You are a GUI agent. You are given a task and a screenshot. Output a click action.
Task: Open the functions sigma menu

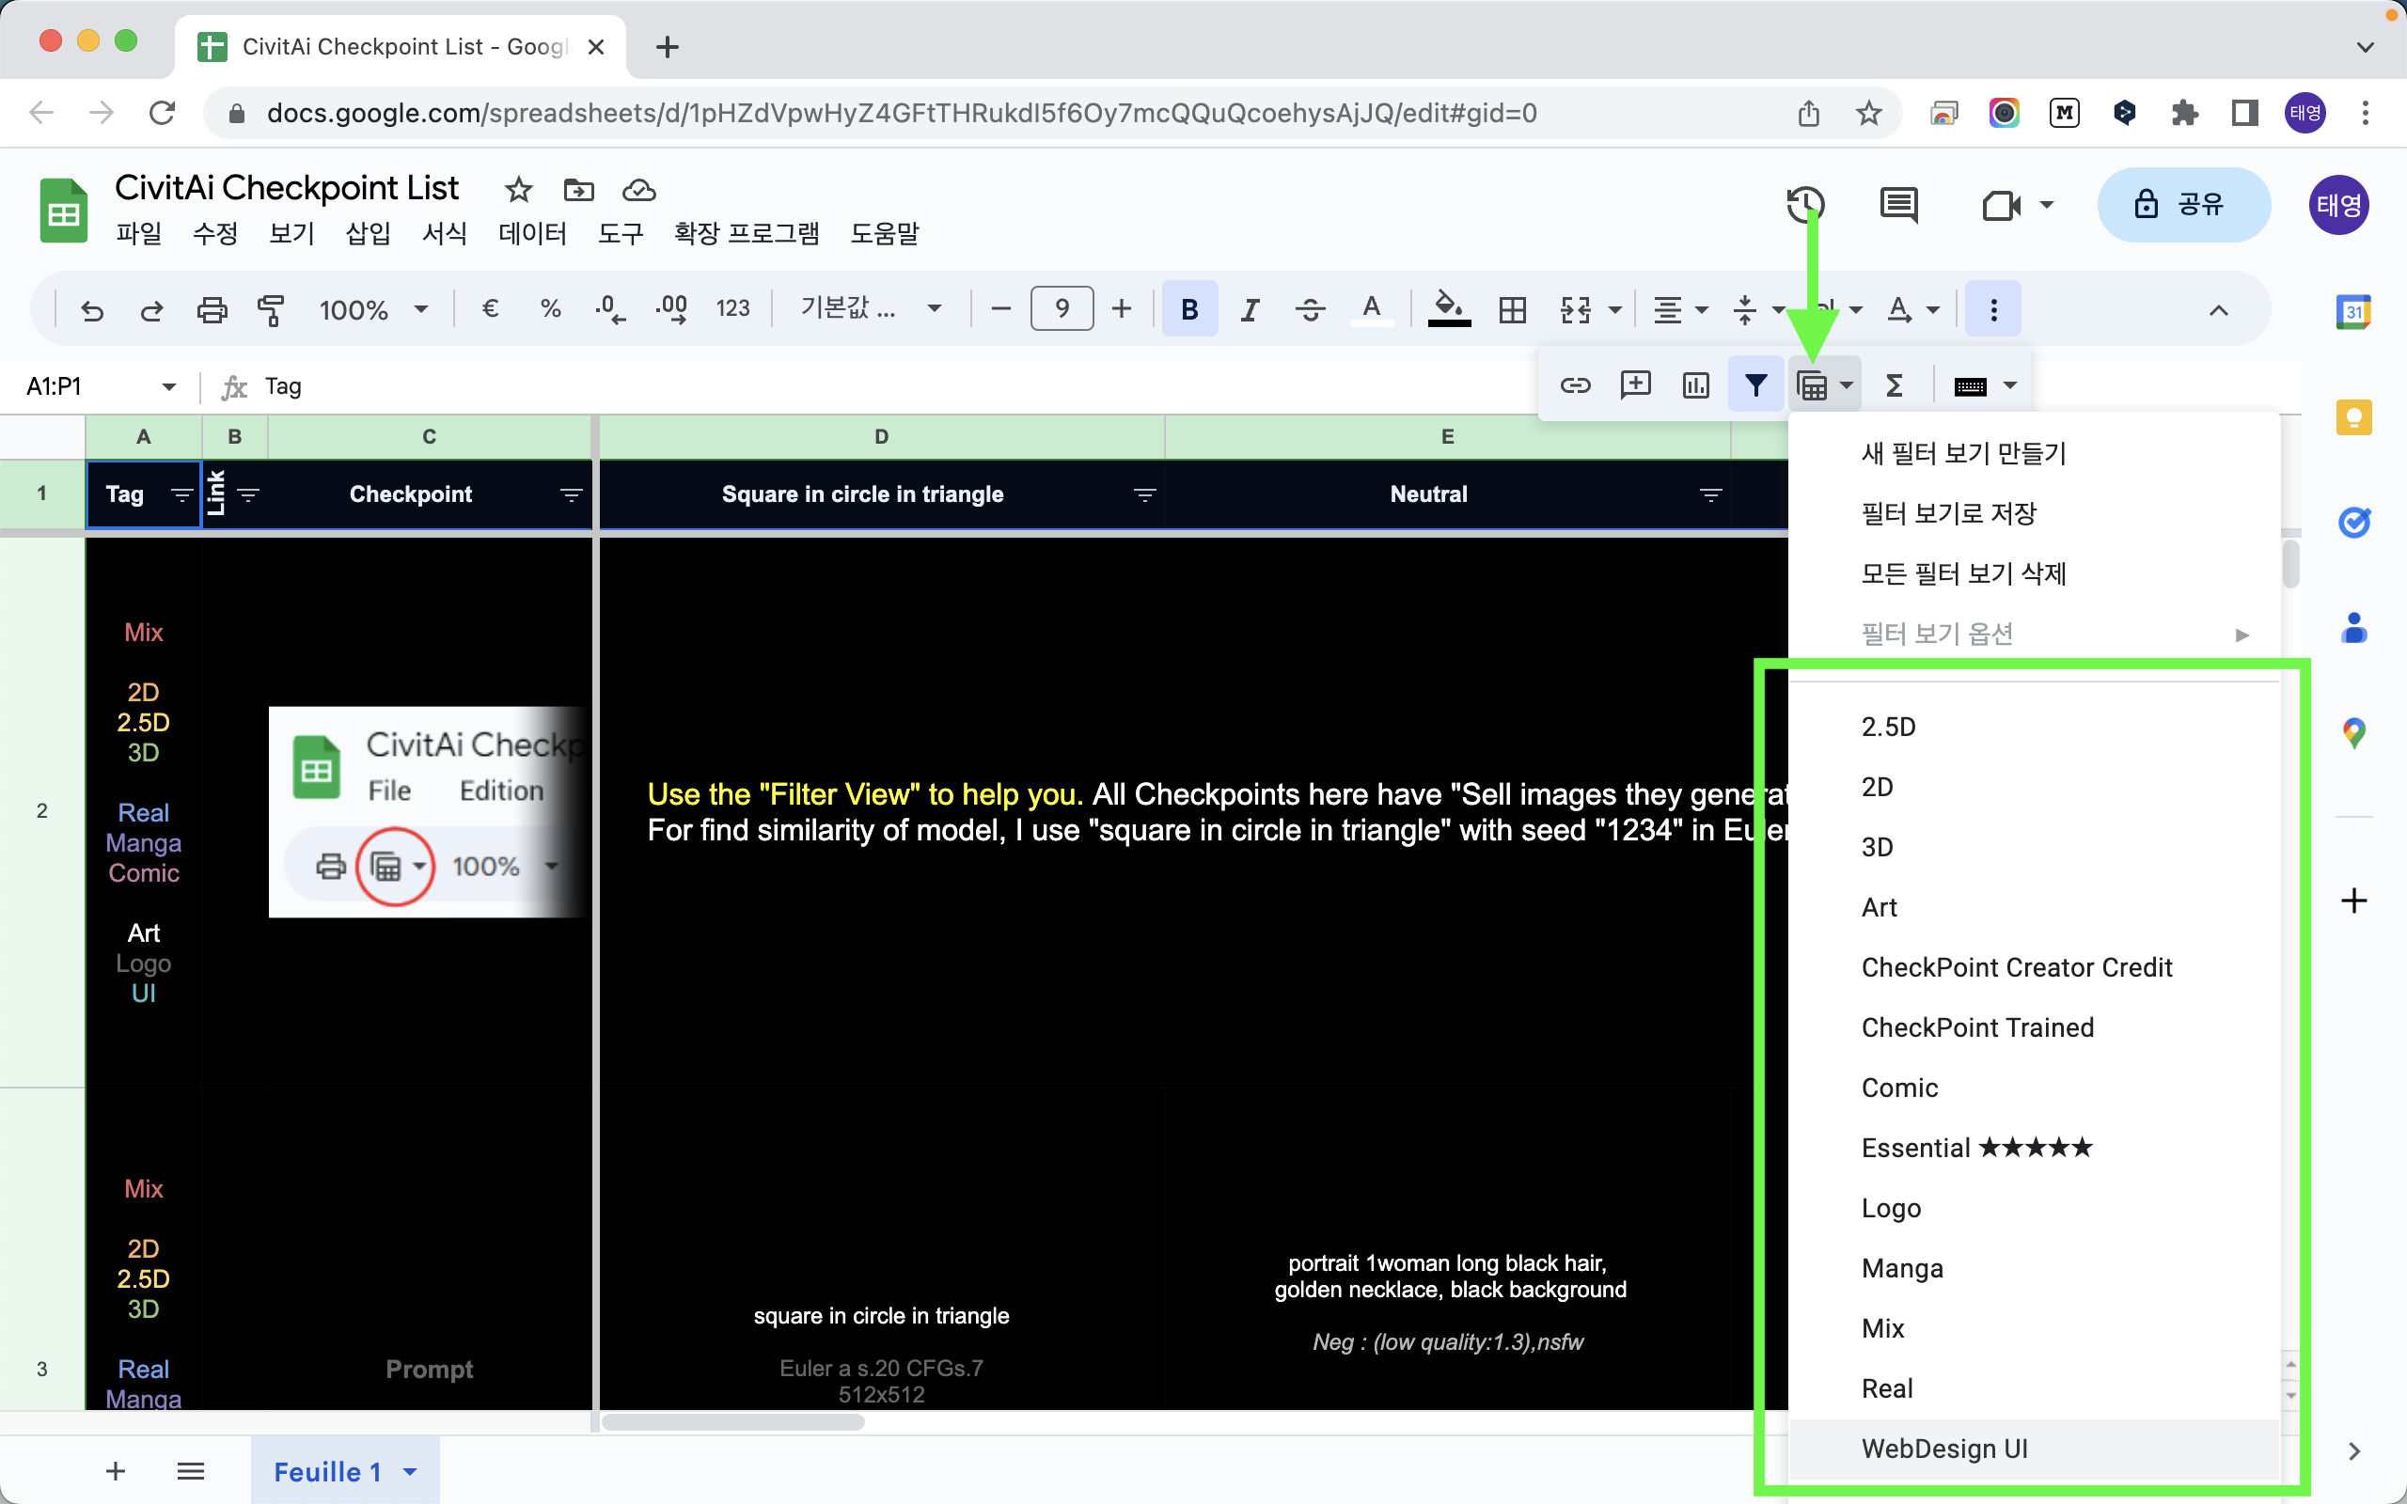click(1895, 385)
